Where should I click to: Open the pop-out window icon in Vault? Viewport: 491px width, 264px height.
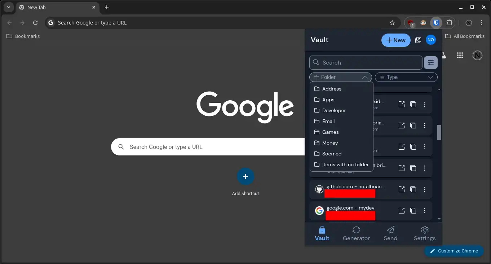pos(418,40)
